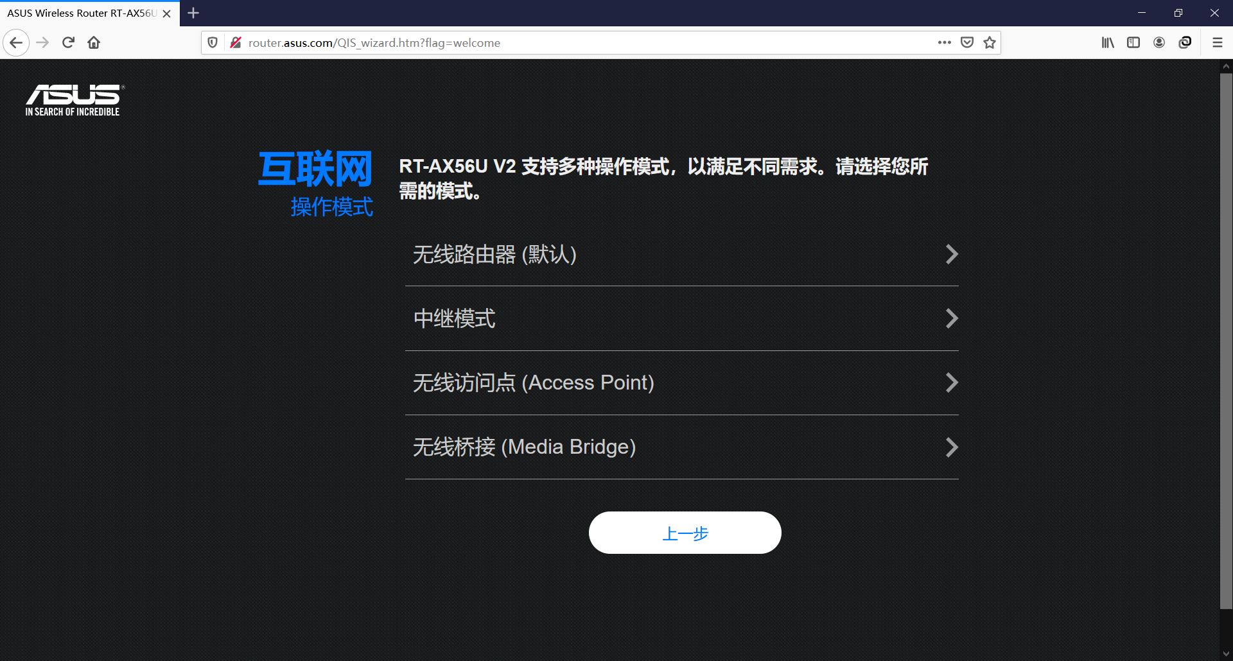Image resolution: width=1233 pixels, height=661 pixels.
Task: Click the page vertical scrollbar thumb
Action: tap(1226, 341)
